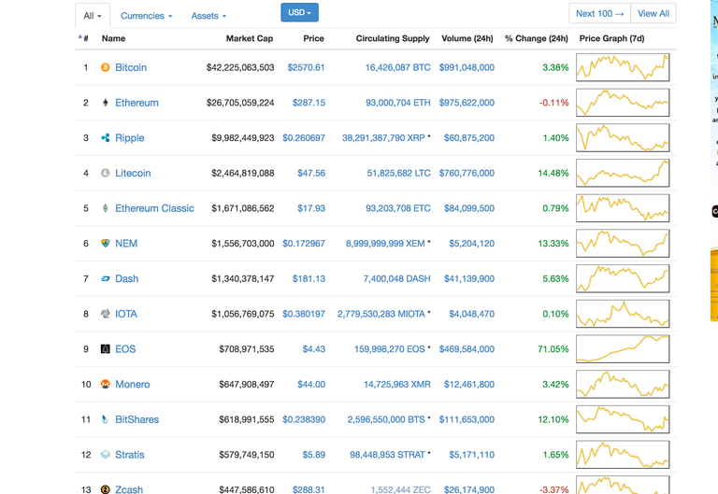
Task: Click the Monero logo icon
Action: (106, 384)
